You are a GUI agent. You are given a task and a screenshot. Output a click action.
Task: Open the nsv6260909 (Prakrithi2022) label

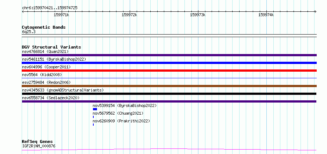121,121
